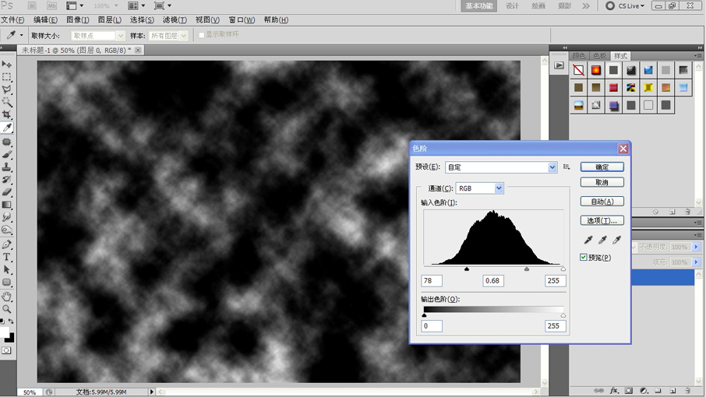Viewport: 706px width, 397px height.
Task: Click the Auto button in Levels
Action: coord(602,202)
